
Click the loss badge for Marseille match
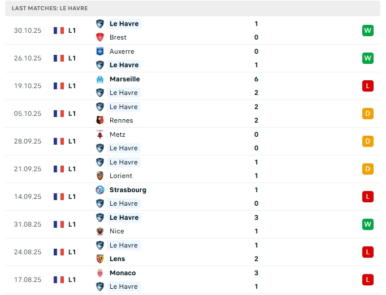click(x=368, y=86)
